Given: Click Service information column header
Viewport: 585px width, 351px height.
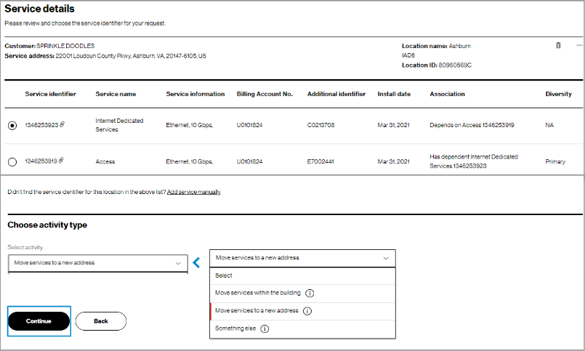Looking at the screenshot, I should click(195, 94).
